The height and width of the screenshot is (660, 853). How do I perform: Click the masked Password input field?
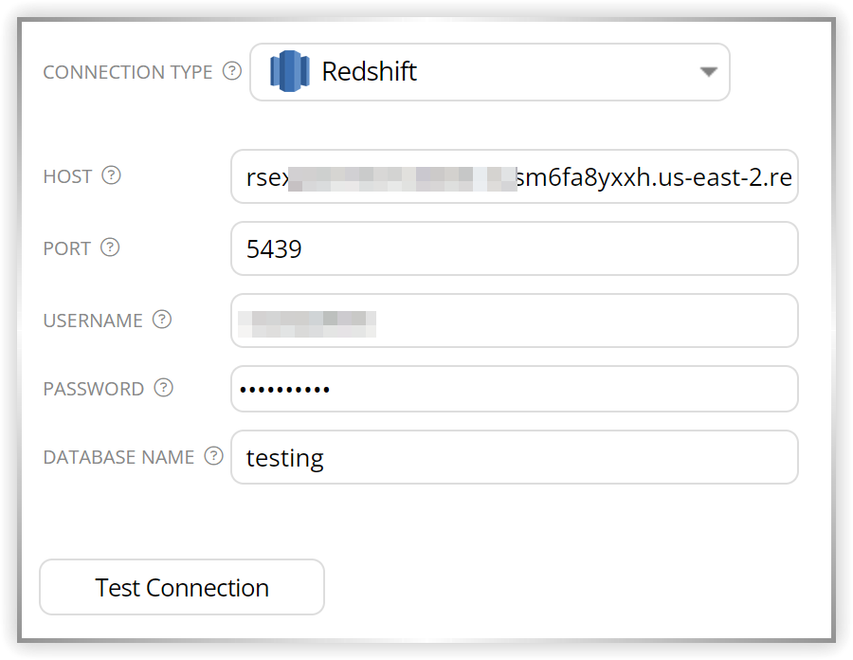tap(514, 389)
